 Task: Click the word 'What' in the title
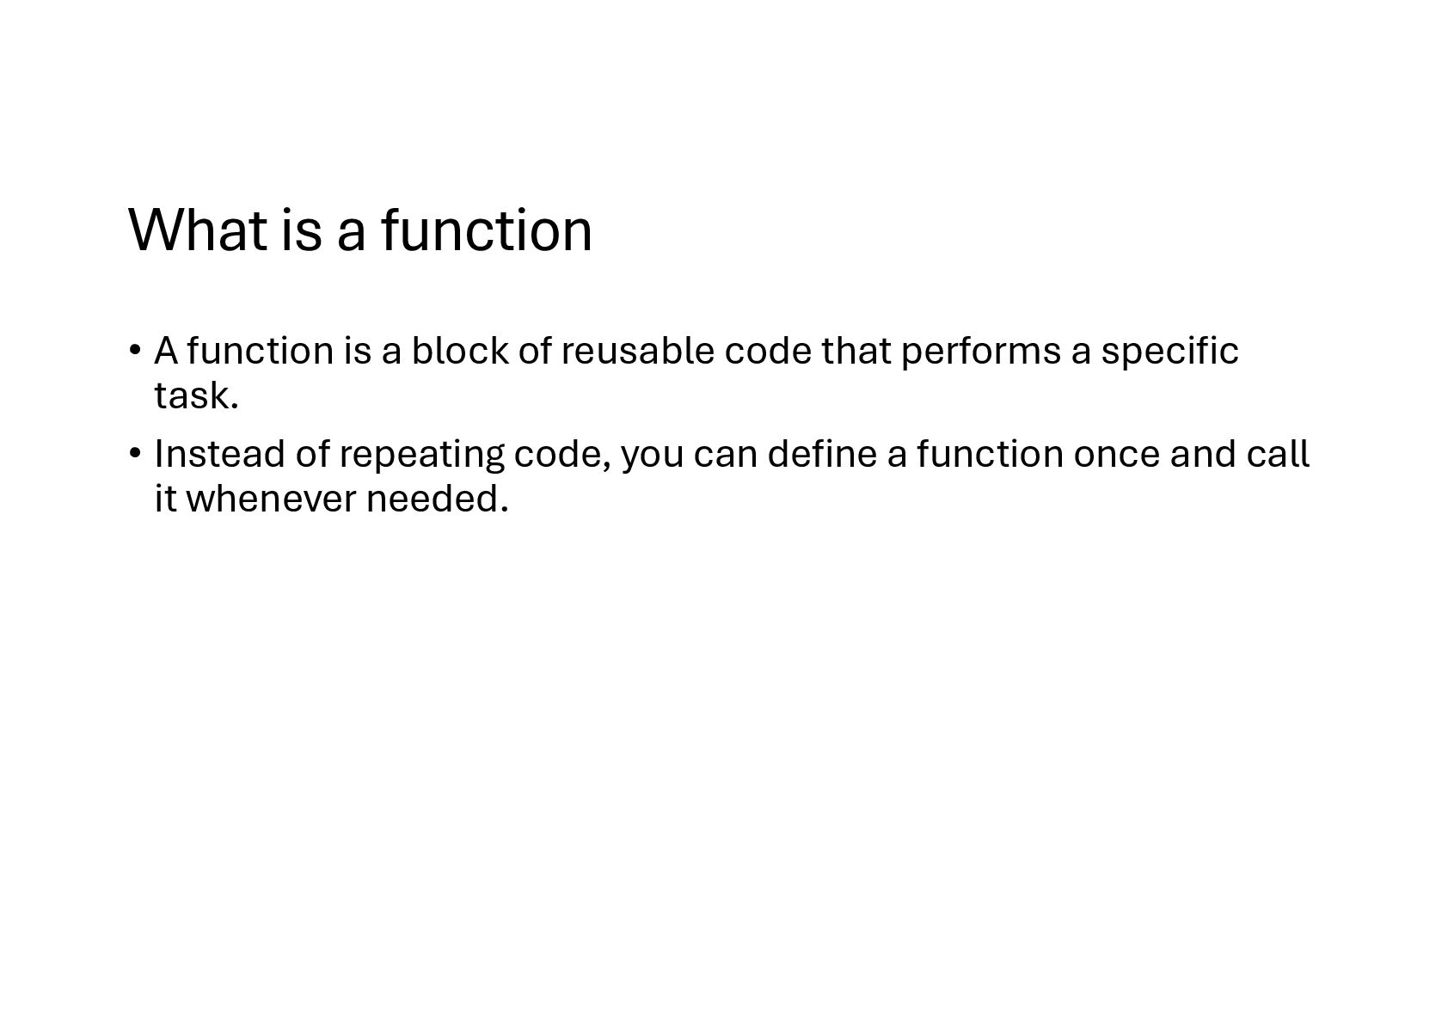(x=199, y=230)
